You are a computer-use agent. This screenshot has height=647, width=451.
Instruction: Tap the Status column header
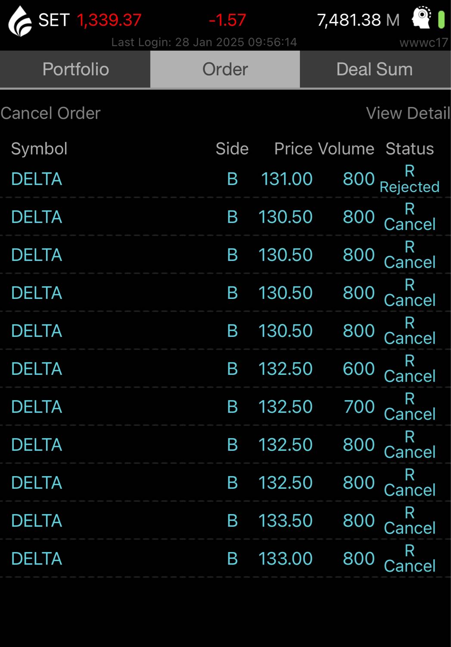point(410,149)
